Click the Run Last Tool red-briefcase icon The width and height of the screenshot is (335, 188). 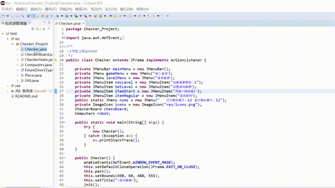click(85, 16)
